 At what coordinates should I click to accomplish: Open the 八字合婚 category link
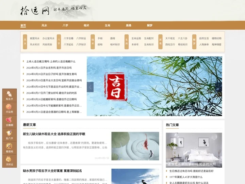pyautogui.click(x=69, y=38)
